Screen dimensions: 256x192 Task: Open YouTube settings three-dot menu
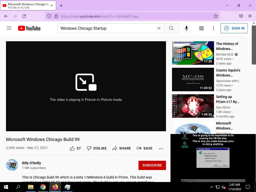click(213, 28)
